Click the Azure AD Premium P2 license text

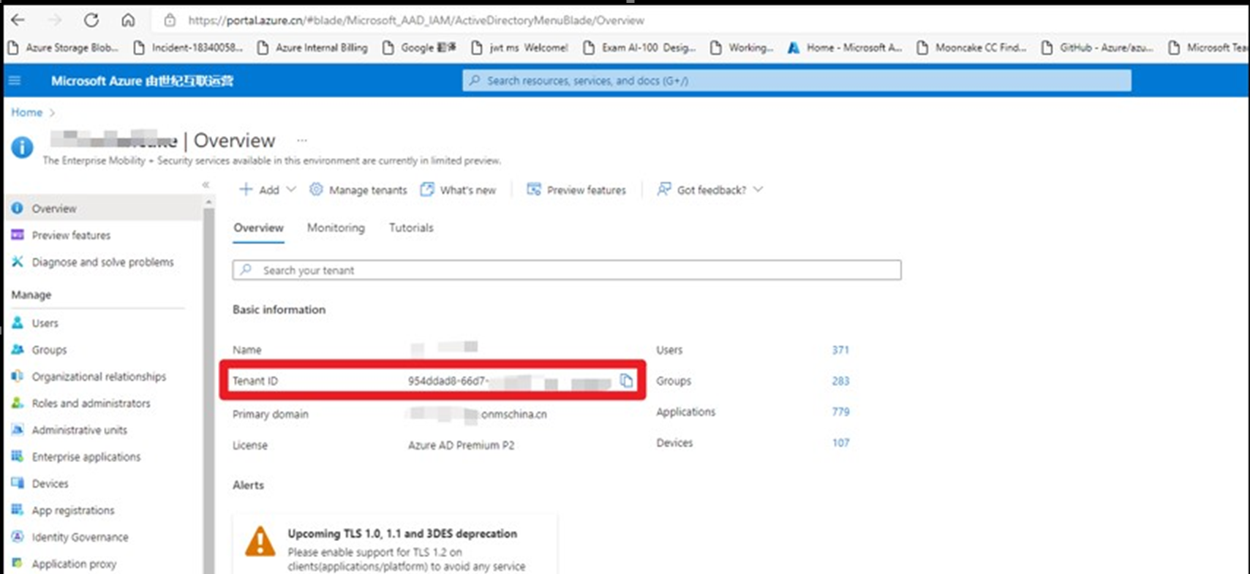(461, 445)
